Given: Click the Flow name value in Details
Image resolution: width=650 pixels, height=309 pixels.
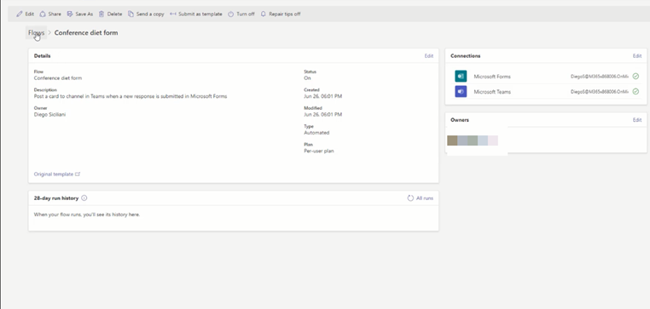Looking at the screenshot, I should [x=58, y=78].
